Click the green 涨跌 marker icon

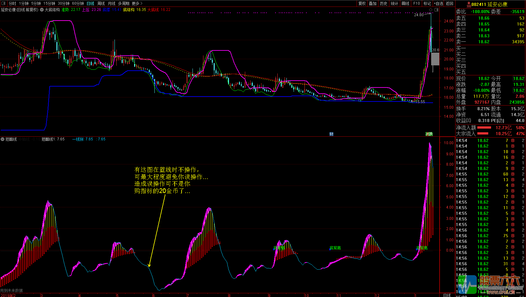[429, 134]
